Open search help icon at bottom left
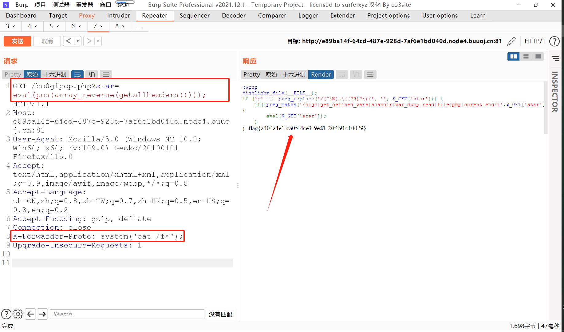This screenshot has width=564, height=332. [6, 314]
